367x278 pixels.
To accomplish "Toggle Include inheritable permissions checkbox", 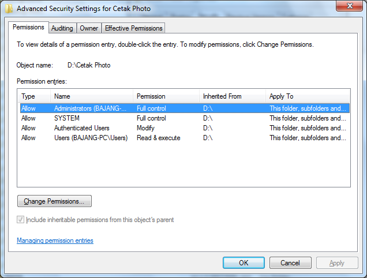I will (x=21, y=220).
